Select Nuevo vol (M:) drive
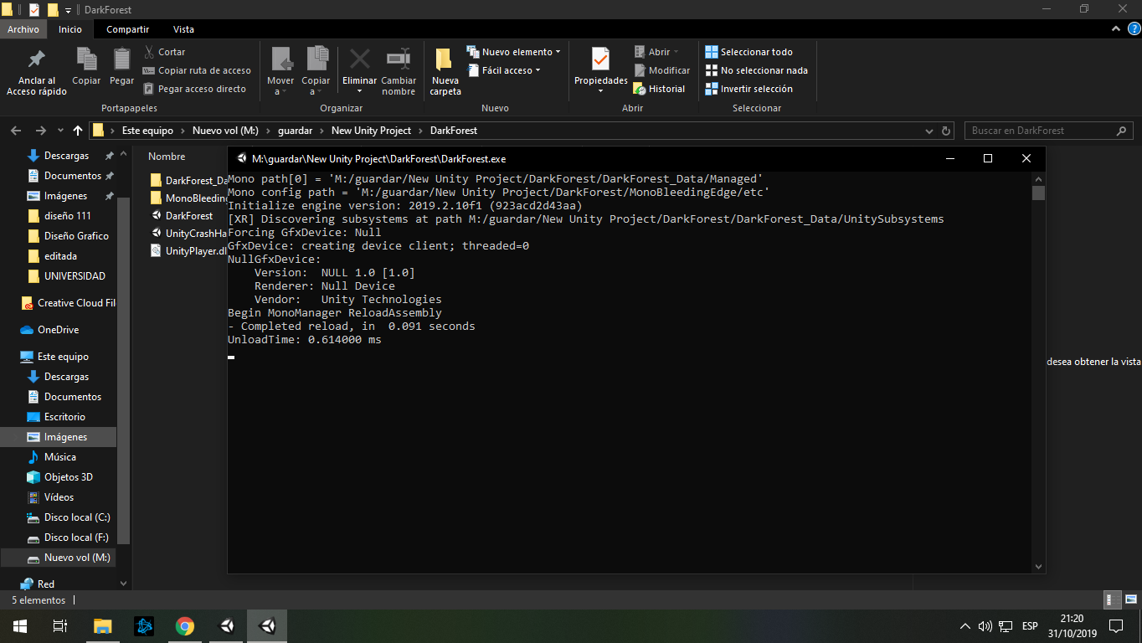This screenshot has height=643, width=1142. tap(76, 558)
